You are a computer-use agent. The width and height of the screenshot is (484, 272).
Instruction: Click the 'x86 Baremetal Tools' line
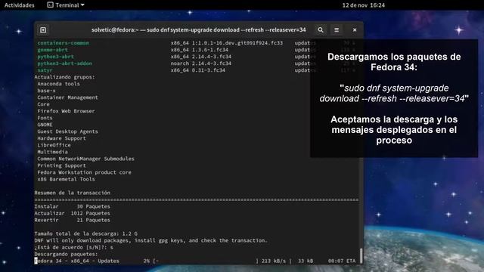(66, 179)
